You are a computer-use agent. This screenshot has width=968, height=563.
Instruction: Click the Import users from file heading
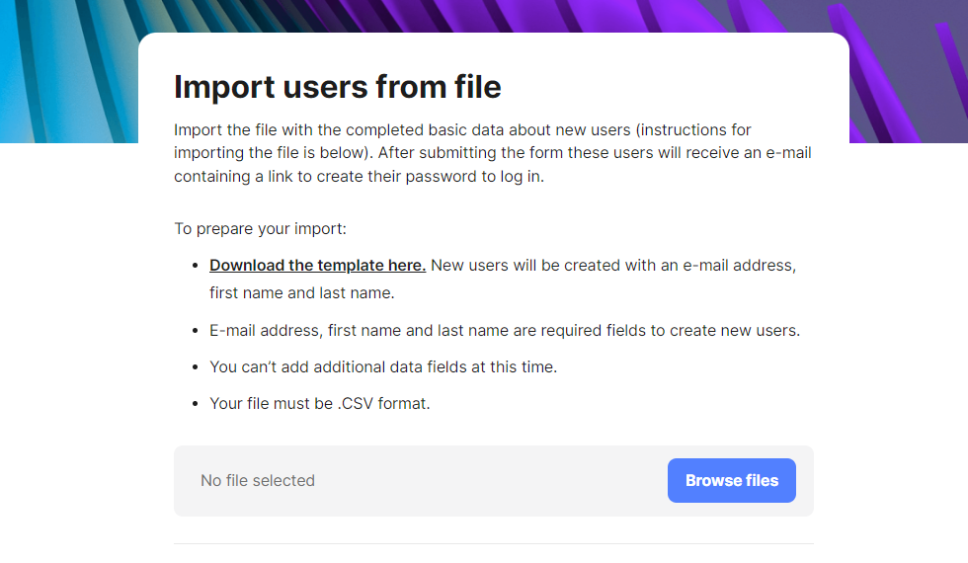[338, 87]
